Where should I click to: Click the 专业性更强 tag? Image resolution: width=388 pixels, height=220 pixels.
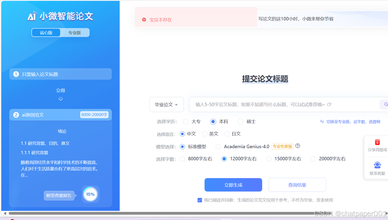(282, 146)
